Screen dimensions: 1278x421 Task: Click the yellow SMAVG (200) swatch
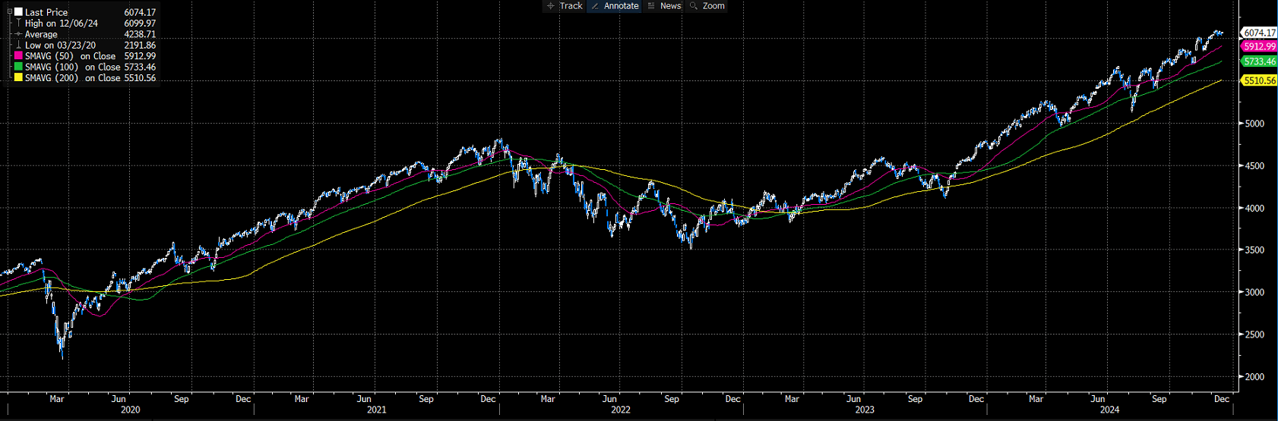click(18, 78)
